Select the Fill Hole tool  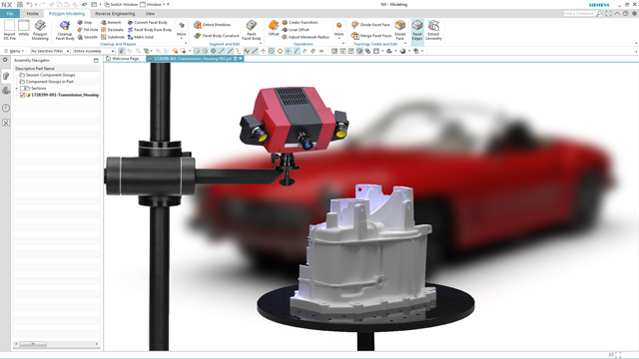coord(88,30)
